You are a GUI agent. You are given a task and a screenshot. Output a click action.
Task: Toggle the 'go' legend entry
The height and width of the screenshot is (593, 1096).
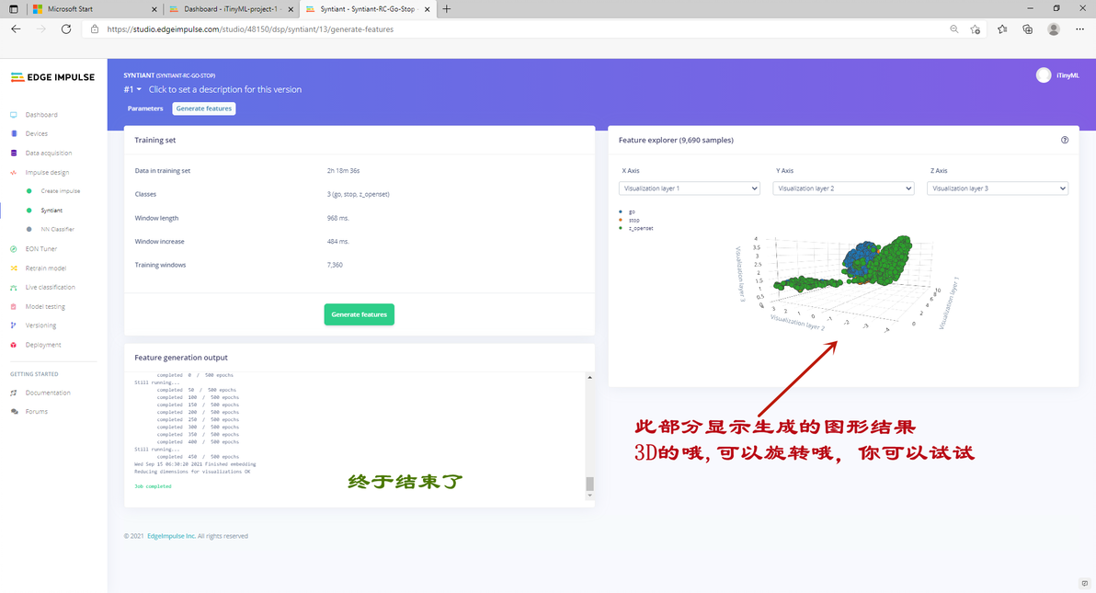(628, 211)
